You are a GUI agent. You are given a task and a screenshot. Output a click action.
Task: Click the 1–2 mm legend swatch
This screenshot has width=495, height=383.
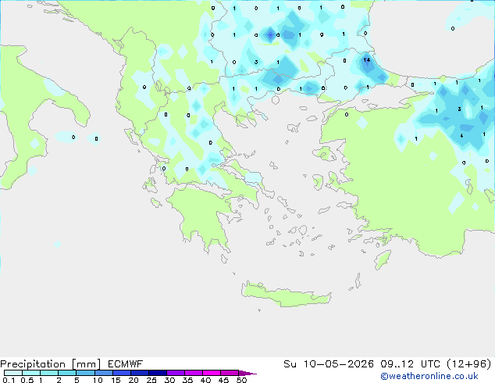click(x=49, y=373)
